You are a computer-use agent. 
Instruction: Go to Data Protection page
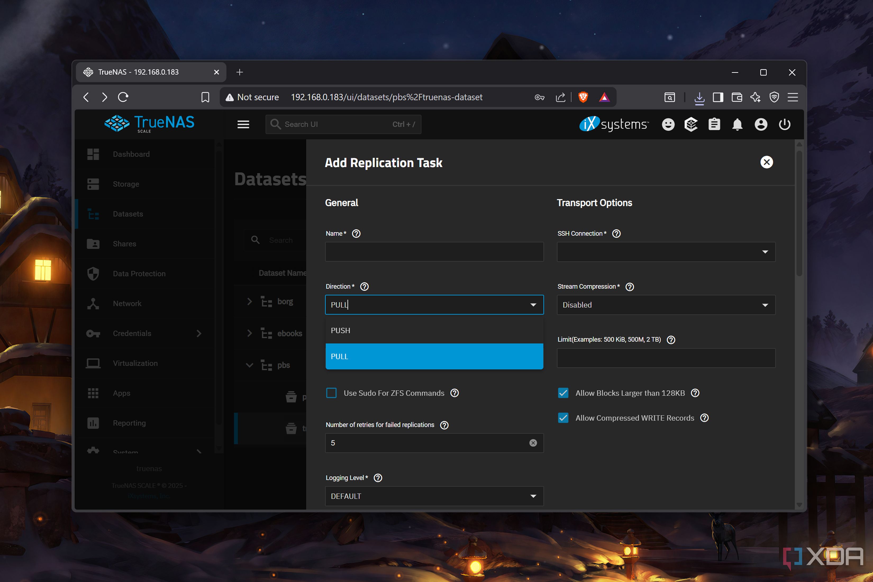[x=145, y=274]
